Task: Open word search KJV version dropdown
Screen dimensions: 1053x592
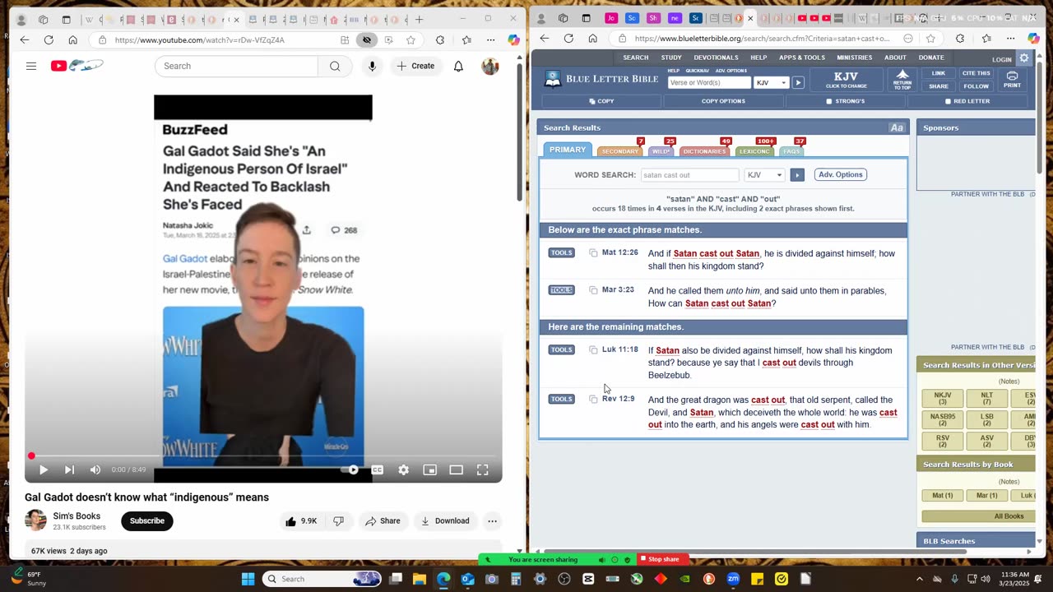Action: [764, 175]
